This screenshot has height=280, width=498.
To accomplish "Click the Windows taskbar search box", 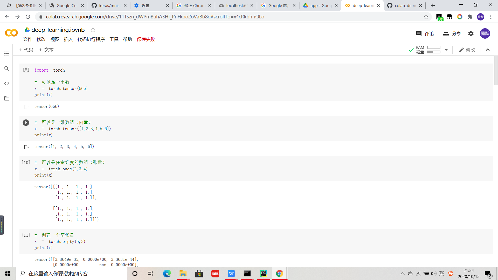I will [71, 274].
